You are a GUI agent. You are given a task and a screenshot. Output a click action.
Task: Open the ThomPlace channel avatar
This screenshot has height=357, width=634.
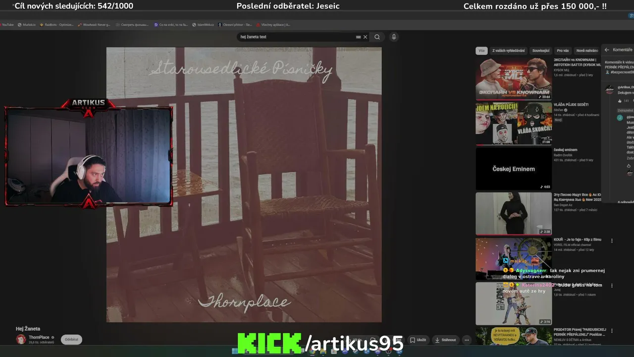tap(21, 339)
